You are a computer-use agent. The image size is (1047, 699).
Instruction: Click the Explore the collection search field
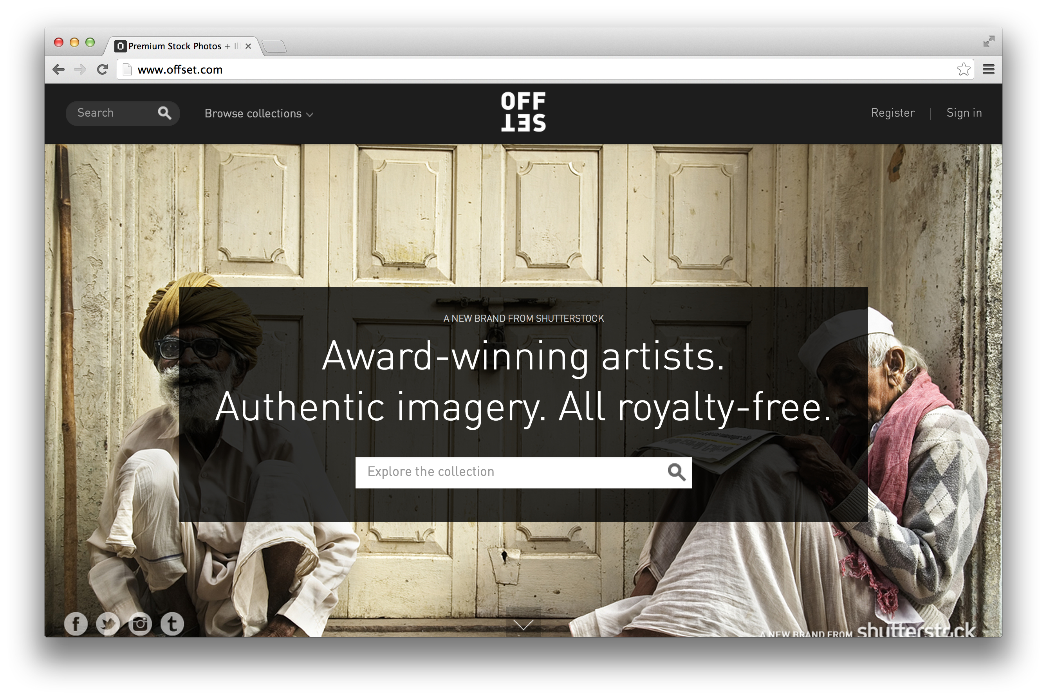click(523, 472)
